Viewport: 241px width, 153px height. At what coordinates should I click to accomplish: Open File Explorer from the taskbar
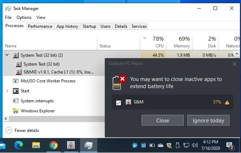coord(36,145)
